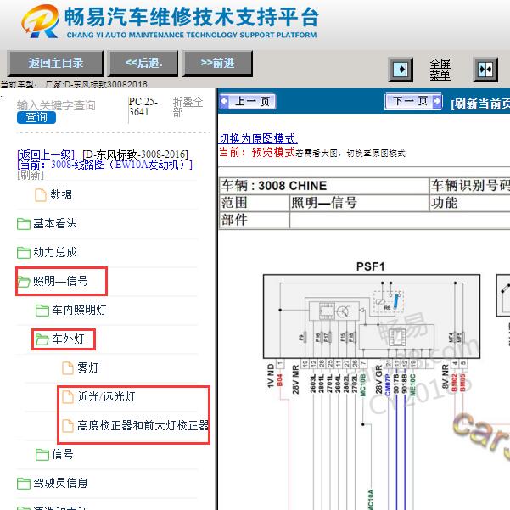Click the 动力总成 folder icon
This screenshot has height=510, width=510.
(x=24, y=252)
